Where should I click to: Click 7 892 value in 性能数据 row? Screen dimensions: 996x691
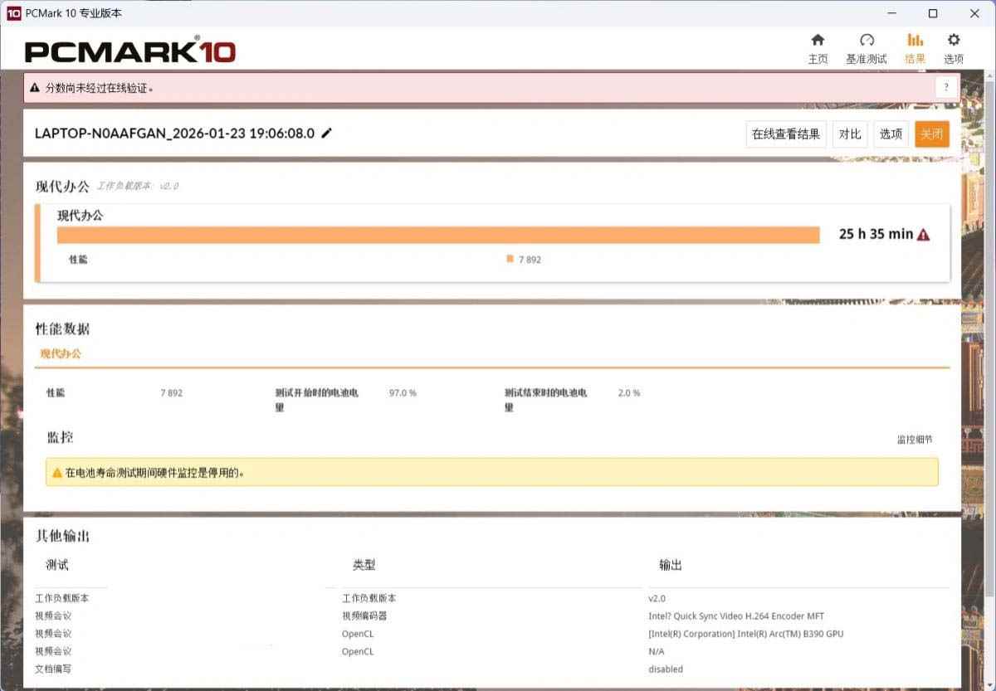172,393
